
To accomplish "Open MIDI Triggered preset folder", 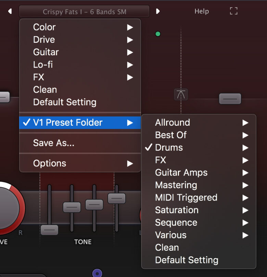I will [x=199, y=198].
